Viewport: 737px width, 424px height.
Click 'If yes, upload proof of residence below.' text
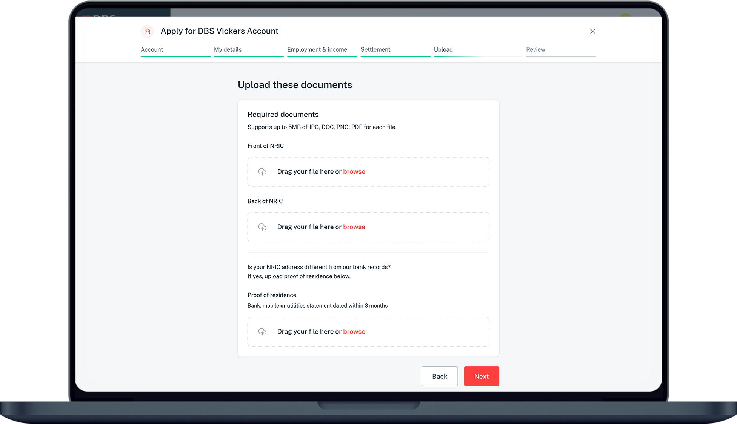coord(299,276)
